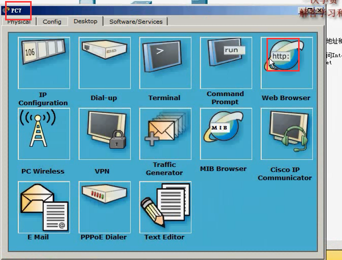Switch to the Config tab

coord(52,21)
